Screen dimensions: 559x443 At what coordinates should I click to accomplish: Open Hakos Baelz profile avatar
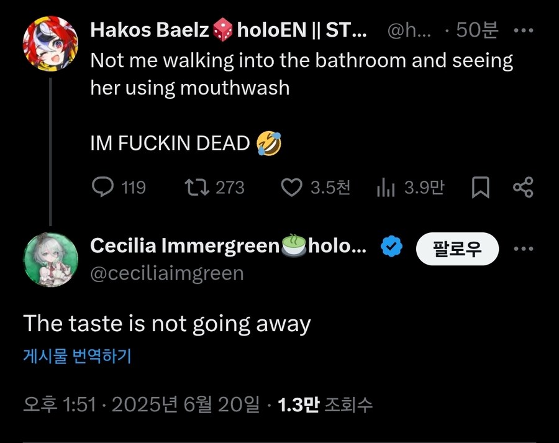[x=50, y=43]
